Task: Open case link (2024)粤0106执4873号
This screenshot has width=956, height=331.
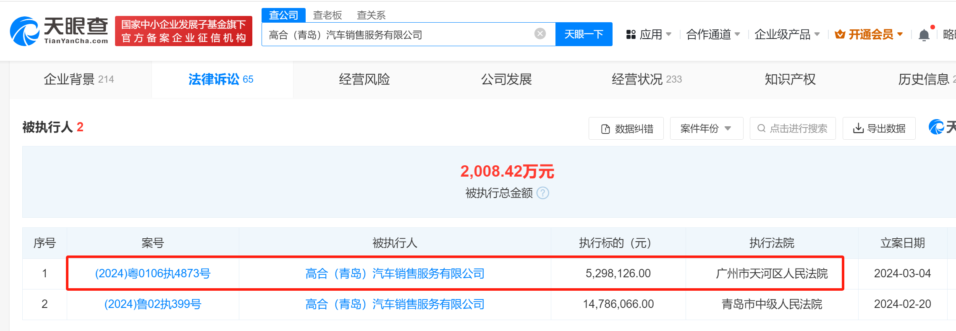Action: coord(153,274)
